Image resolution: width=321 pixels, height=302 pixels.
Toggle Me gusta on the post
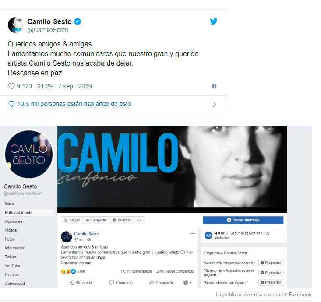click(81, 283)
